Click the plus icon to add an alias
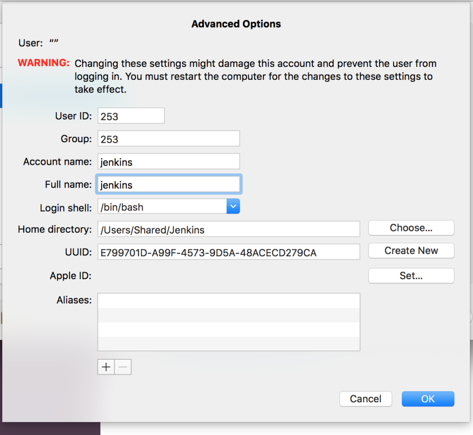Viewport: 473px width, 435px height. coord(105,366)
